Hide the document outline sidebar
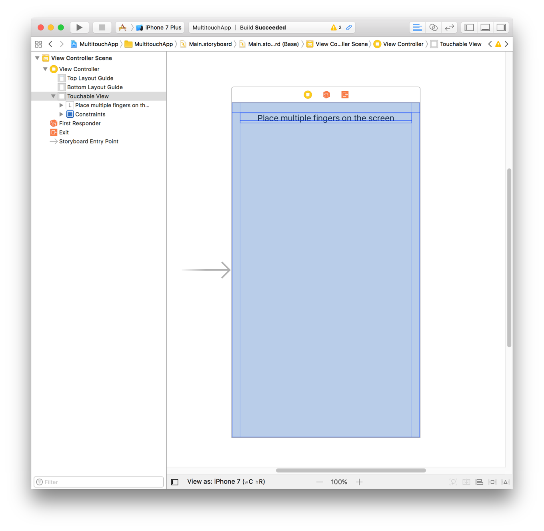Screen dimensions: 544x531 pos(175,482)
